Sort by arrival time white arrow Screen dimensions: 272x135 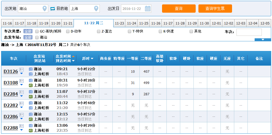[x=73, y=61]
